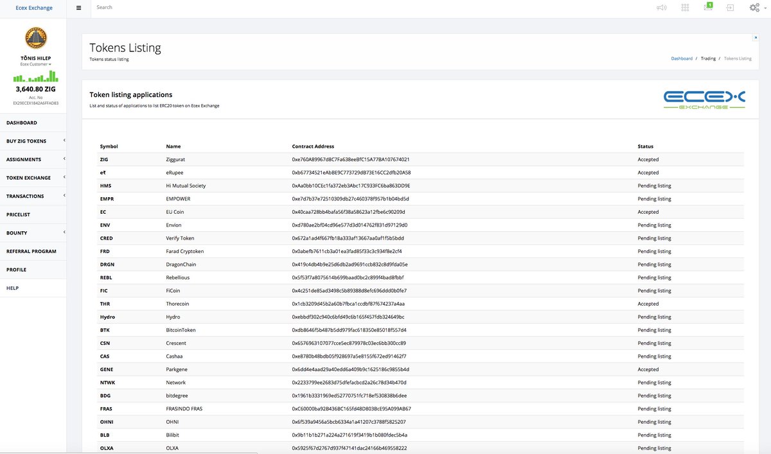Click the user avatar coin image
The image size is (771, 454).
click(36, 38)
